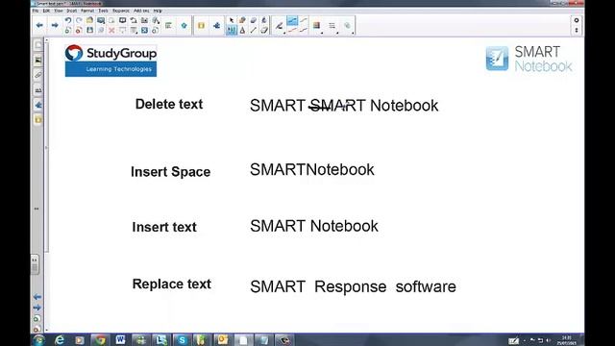
Task: Click the SMART Notebook logo
Action: (529, 59)
